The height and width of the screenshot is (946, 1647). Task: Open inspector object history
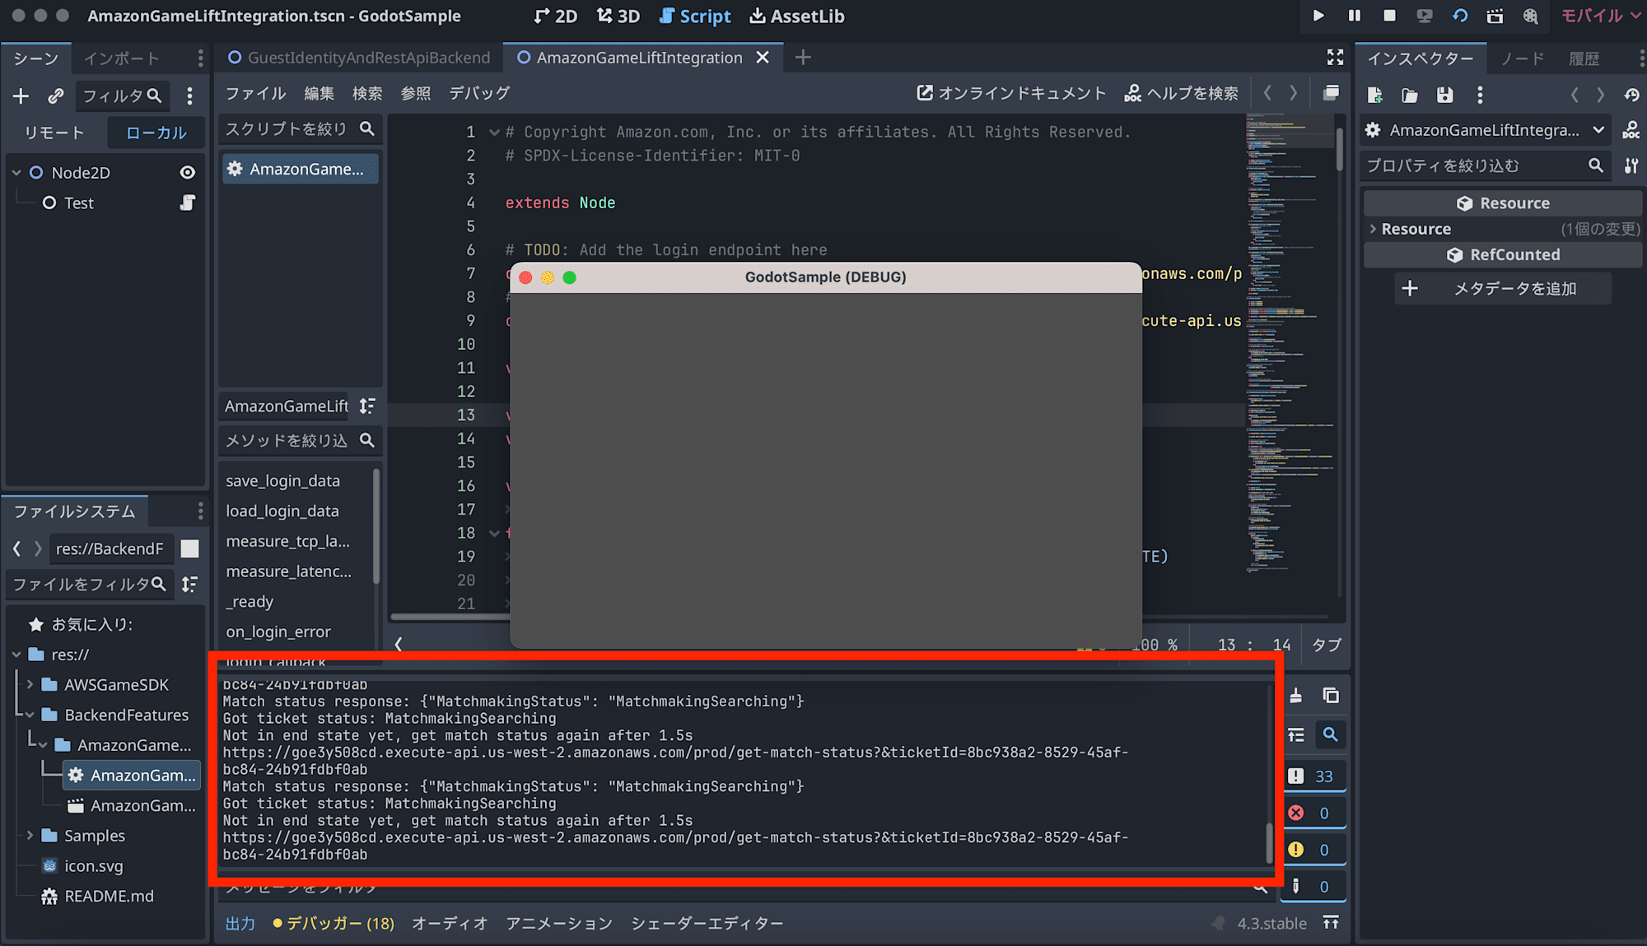pos(1631,95)
